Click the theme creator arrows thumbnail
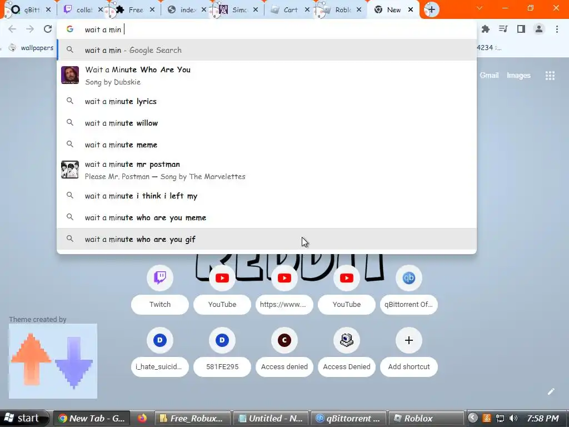Screen dimensions: 569x427 click(53, 361)
